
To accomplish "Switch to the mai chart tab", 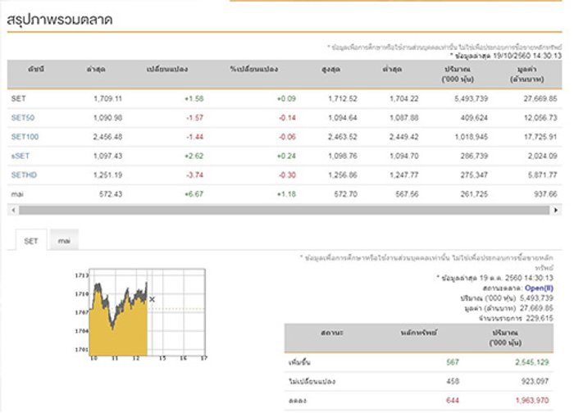I will pyautogui.click(x=64, y=240).
